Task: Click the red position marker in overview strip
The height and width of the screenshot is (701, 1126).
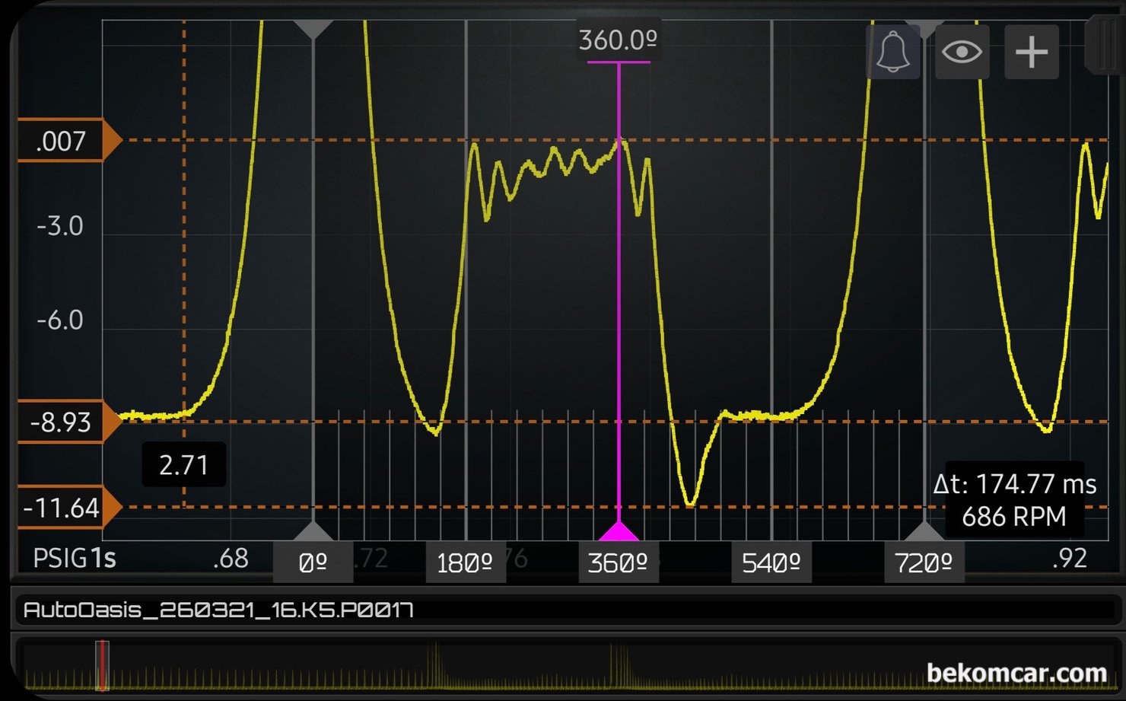Action: pos(102,666)
